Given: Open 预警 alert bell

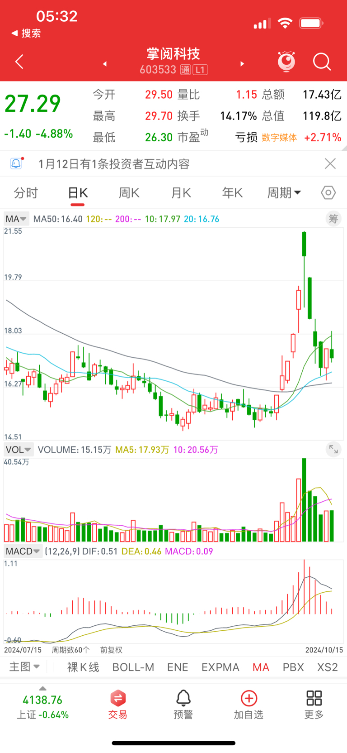Looking at the screenshot, I should point(183,705).
